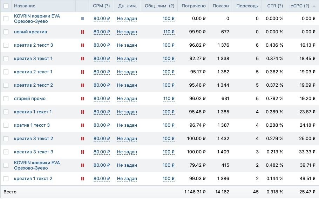Image resolution: width=319 pixels, height=199 pixels.
Task: Check the box for креатив 3 текст 1
Action: point(6,59)
